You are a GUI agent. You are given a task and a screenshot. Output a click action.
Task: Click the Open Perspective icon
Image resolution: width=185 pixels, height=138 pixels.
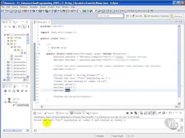pyautogui.click(x=128, y=16)
